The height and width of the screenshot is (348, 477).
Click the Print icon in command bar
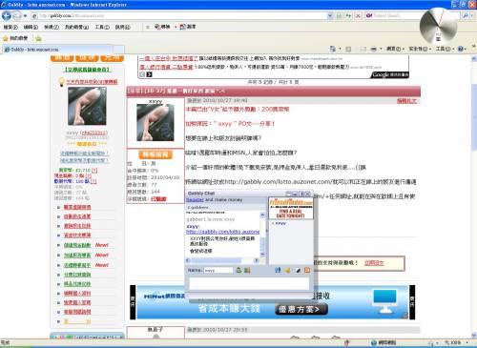tap(374, 49)
